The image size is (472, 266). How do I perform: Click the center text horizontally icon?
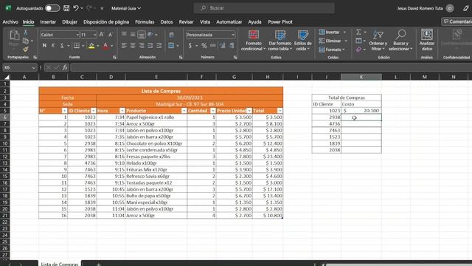133,46
